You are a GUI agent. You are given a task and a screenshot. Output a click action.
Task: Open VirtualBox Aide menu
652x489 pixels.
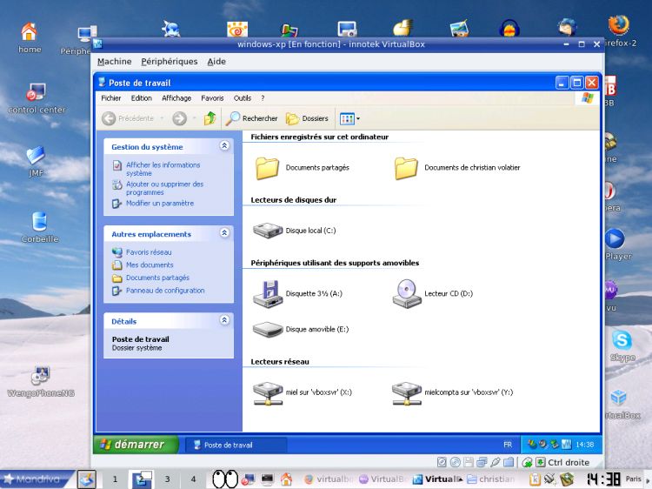pyautogui.click(x=216, y=62)
